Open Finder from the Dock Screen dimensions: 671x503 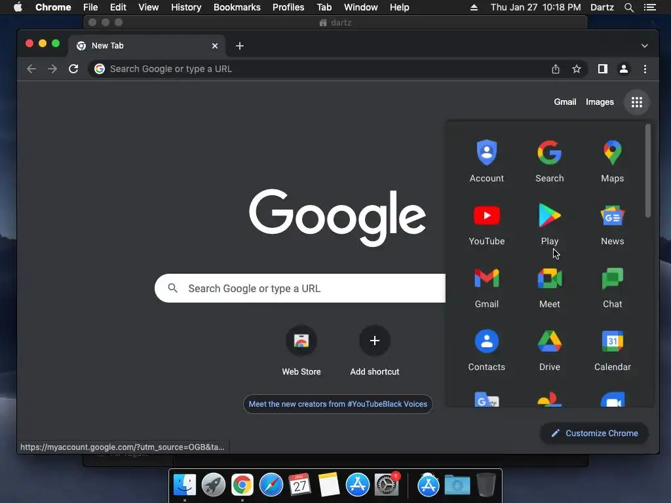click(185, 485)
